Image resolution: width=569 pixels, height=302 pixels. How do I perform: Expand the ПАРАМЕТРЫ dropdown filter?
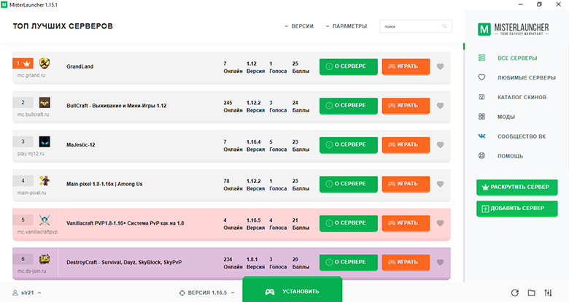347,26
